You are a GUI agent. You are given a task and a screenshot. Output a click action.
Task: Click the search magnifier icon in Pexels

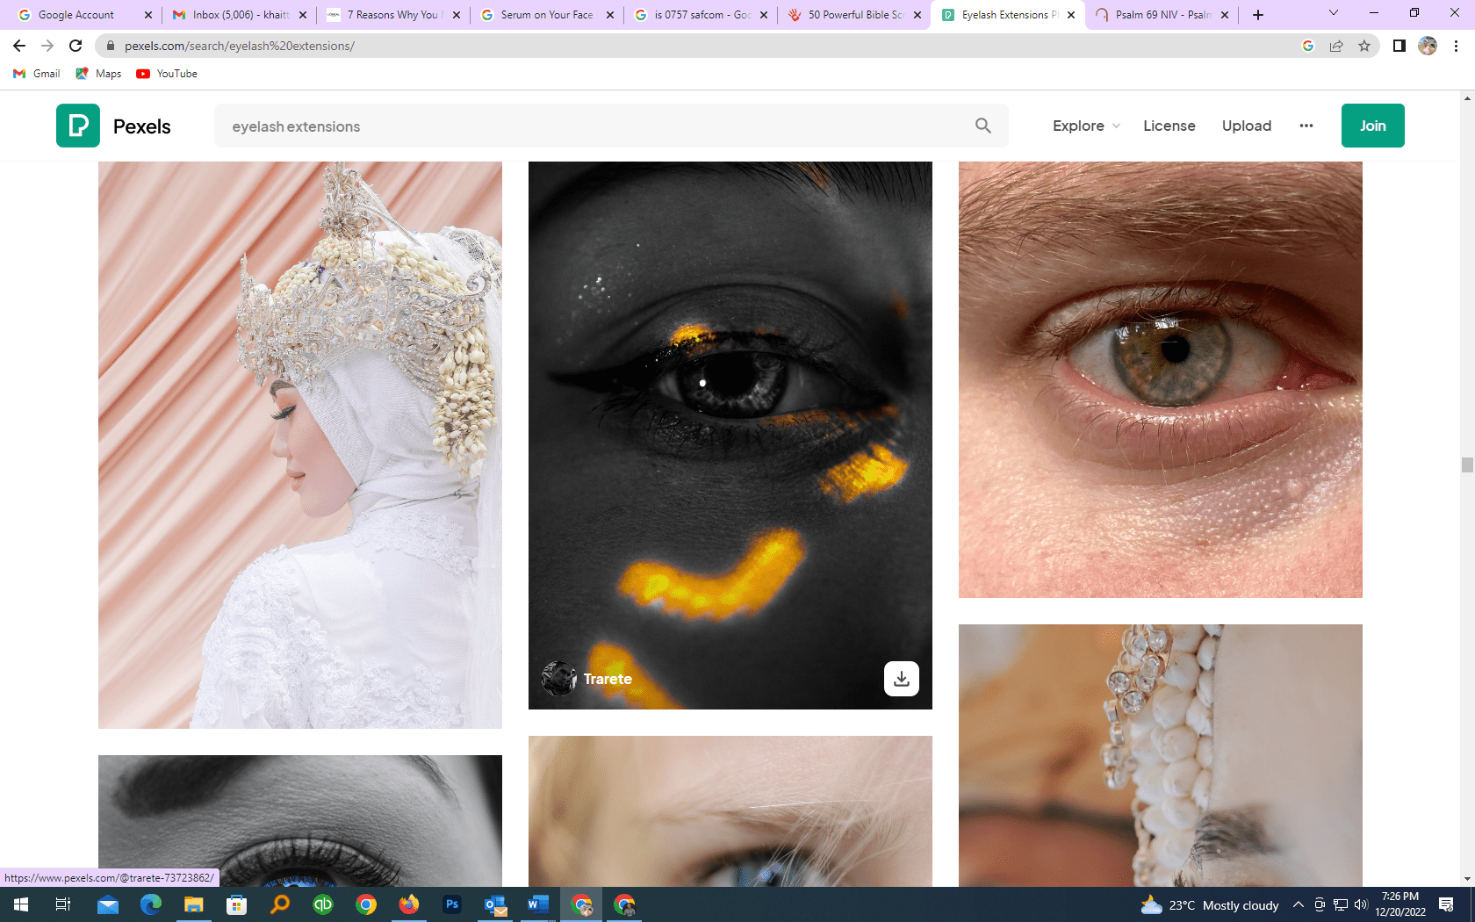[x=982, y=126]
